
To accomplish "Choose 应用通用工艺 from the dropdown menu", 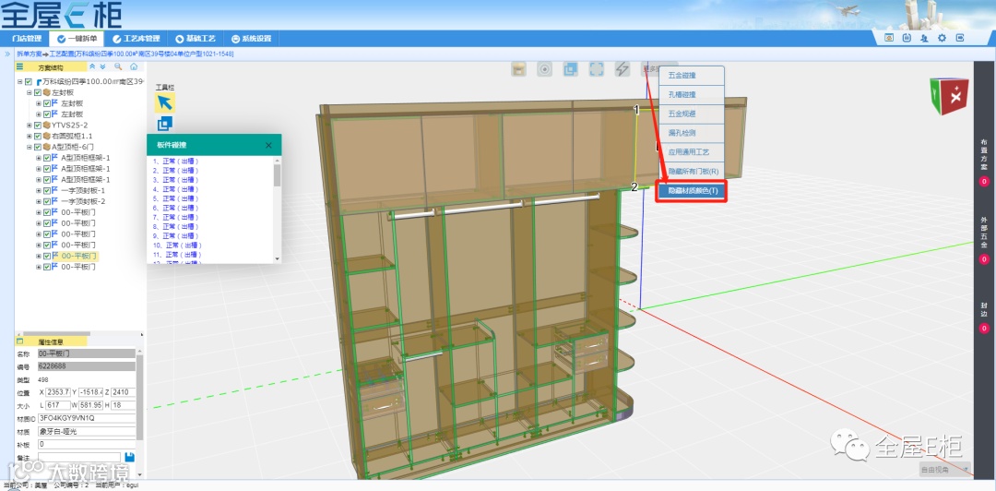I will pos(691,152).
